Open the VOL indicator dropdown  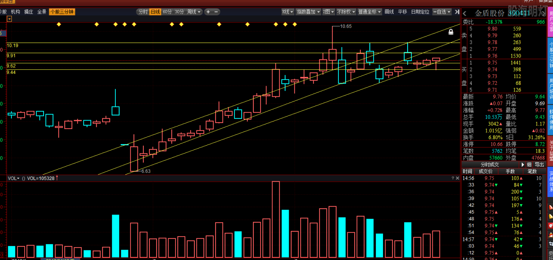[14, 178]
